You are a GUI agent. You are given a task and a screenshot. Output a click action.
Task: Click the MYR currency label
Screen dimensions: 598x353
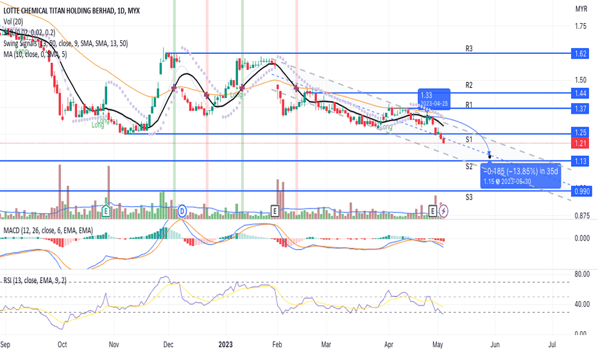click(581, 9)
